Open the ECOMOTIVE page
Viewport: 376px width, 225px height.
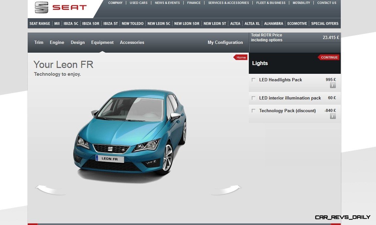coord(297,23)
